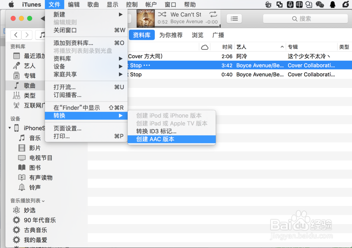Screen dimensions: 352x248
Task: Click the iCloud status column header
Action: point(205,47)
